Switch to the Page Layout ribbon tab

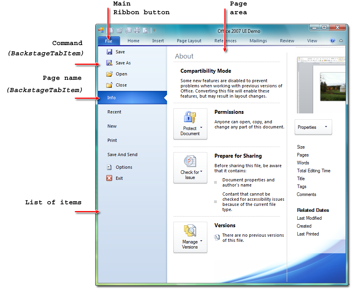189,41
